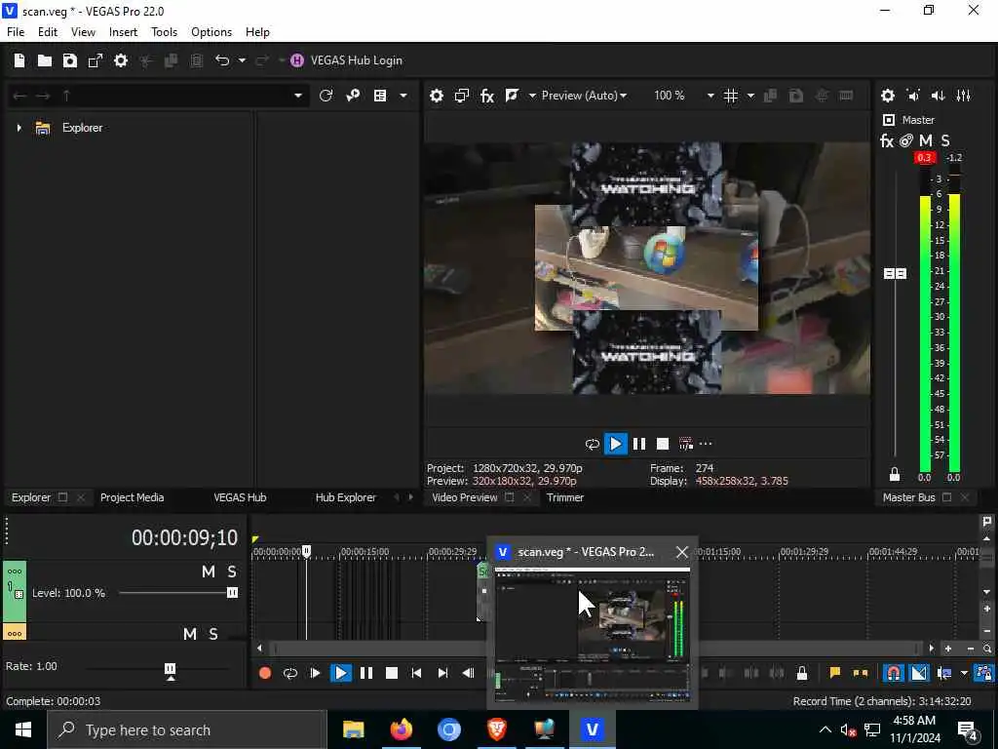Open the File menu
The image size is (998, 749).
pyautogui.click(x=16, y=32)
